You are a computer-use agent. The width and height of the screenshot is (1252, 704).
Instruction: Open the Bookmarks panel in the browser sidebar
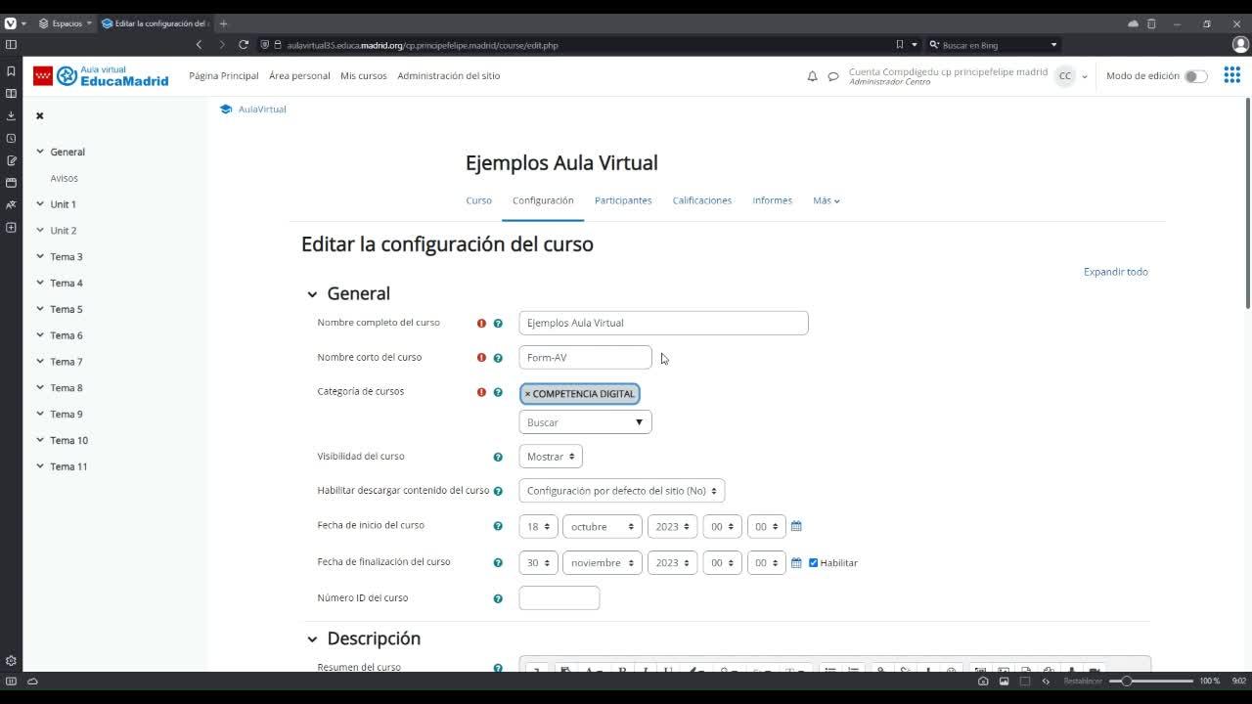click(x=11, y=71)
